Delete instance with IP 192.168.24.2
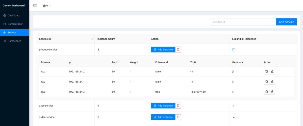 [266, 71]
